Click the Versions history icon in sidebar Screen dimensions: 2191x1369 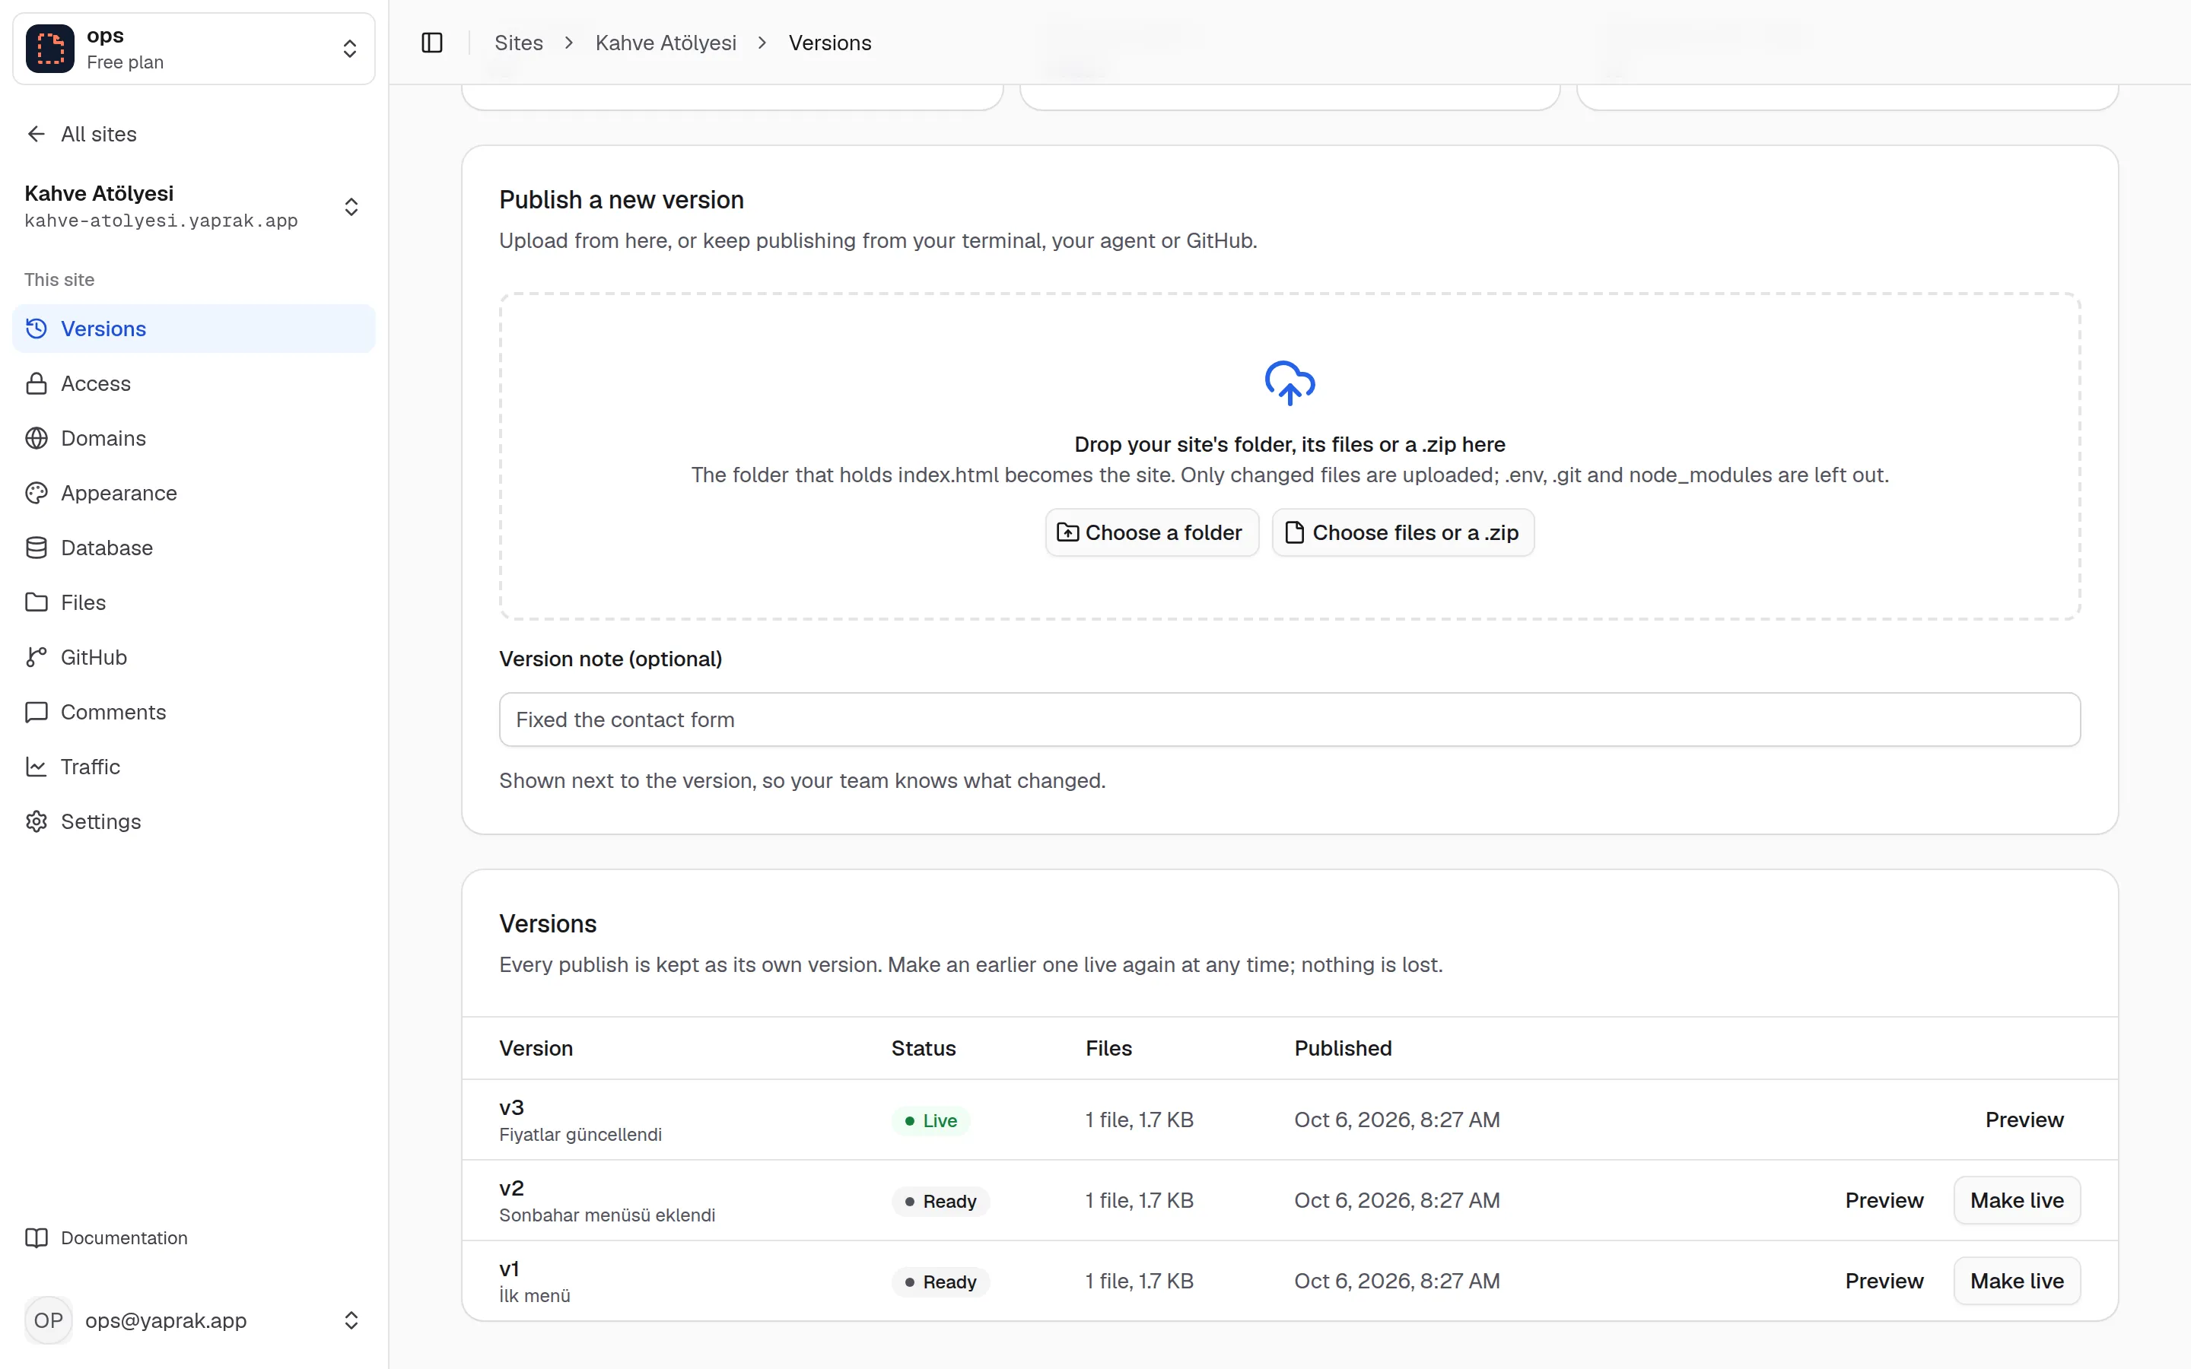point(37,329)
